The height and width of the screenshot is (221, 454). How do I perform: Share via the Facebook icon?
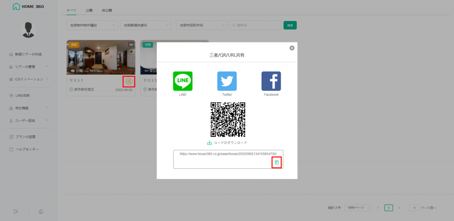(x=271, y=81)
